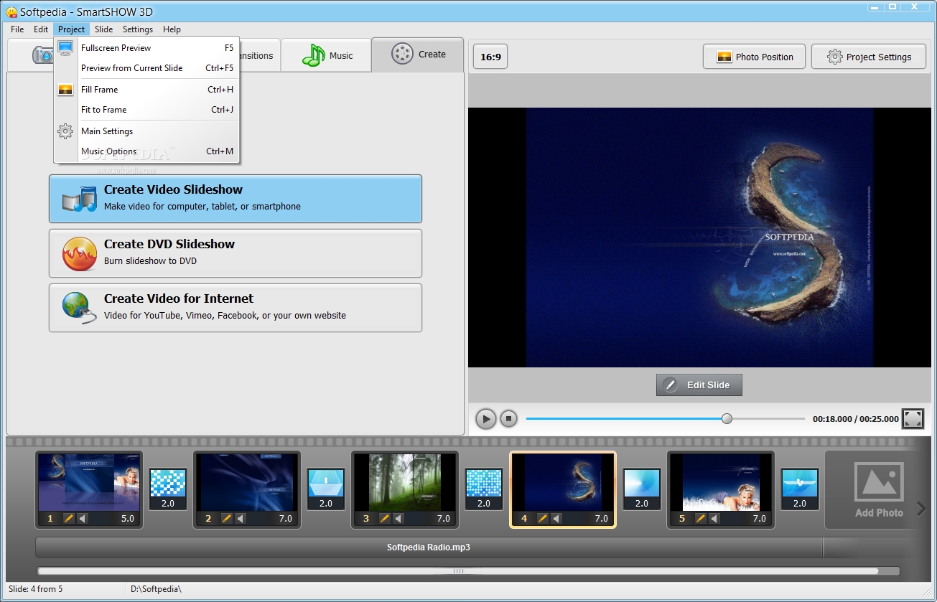Open the Help menu
Screen dimensions: 937x602
172,29
